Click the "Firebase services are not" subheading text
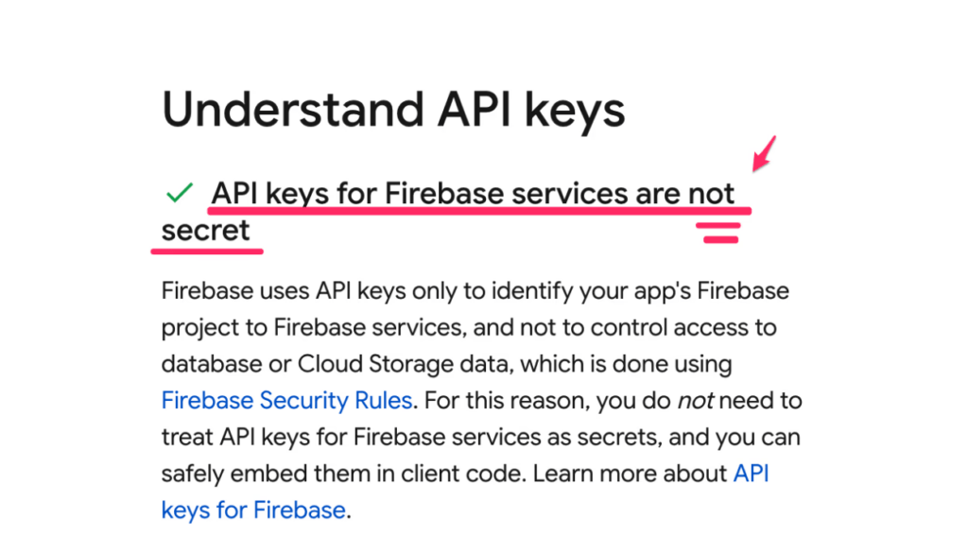 pyautogui.click(x=560, y=193)
